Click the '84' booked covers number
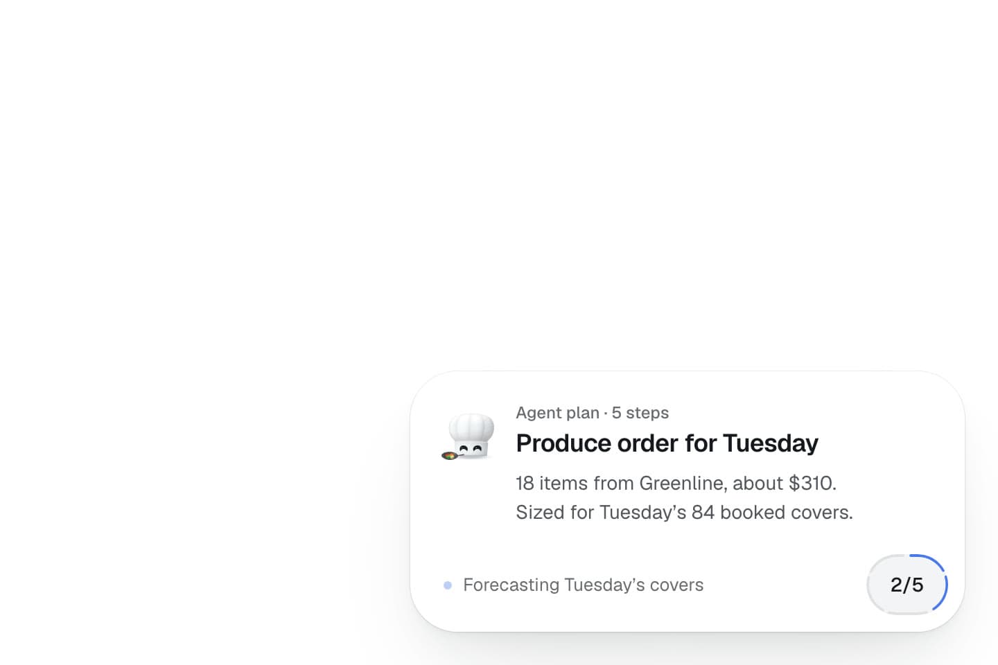Image resolution: width=998 pixels, height=665 pixels. (703, 513)
